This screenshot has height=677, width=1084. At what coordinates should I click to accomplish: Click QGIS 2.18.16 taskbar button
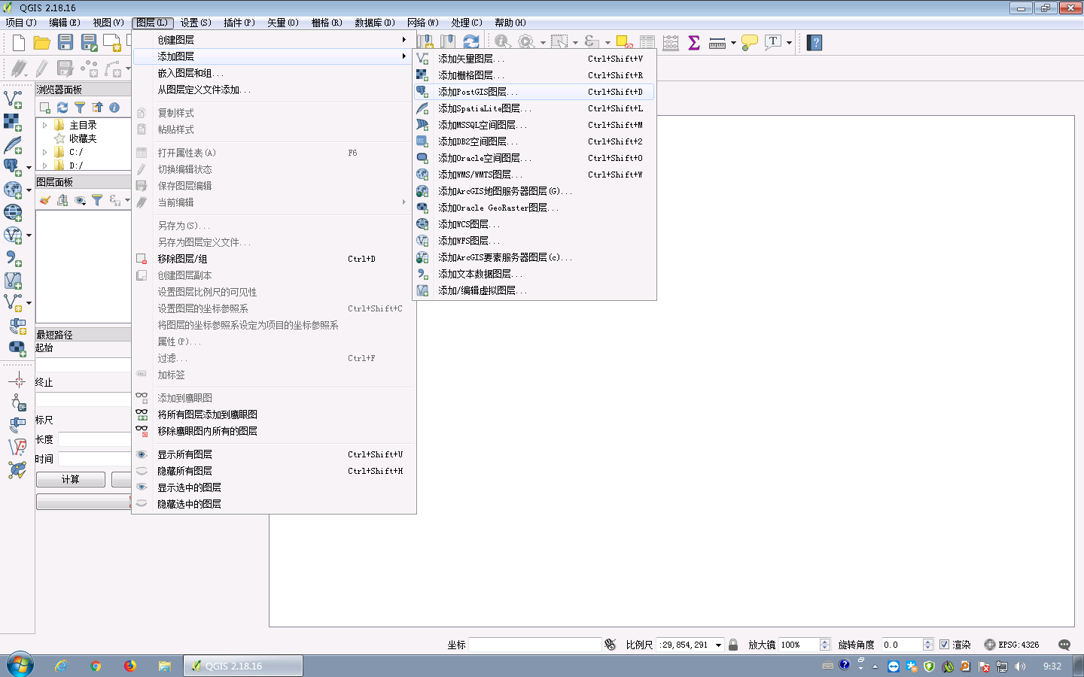click(x=243, y=666)
